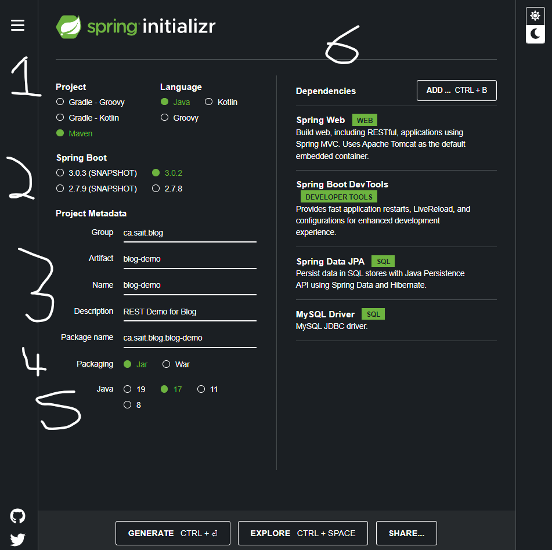
Task: Click the SHARE button
Action: (406, 533)
